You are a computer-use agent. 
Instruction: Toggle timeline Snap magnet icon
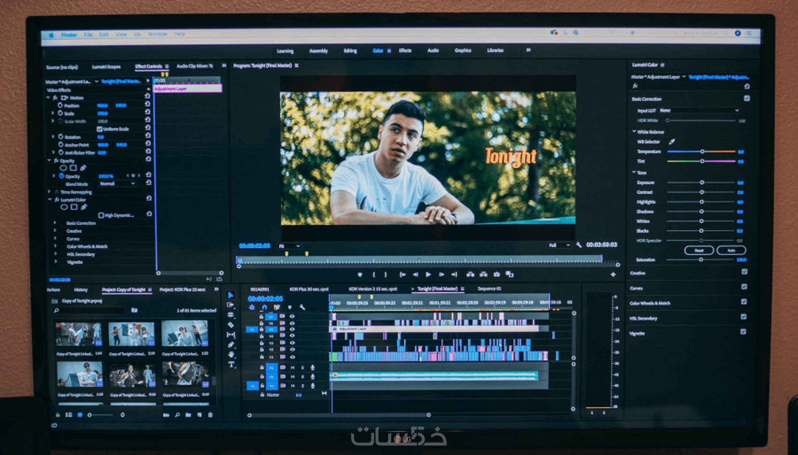click(x=264, y=307)
